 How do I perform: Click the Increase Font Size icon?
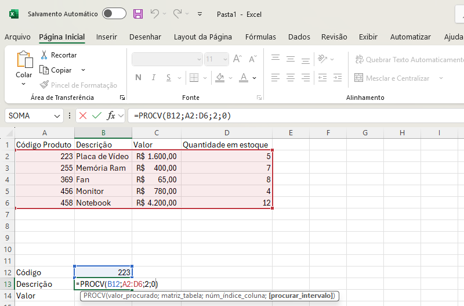point(237,59)
